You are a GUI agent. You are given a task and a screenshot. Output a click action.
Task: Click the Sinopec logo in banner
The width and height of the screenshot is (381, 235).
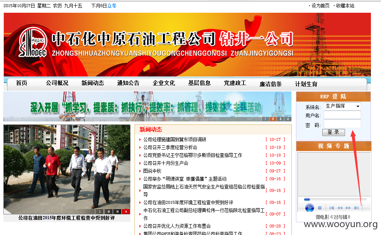tap(33, 42)
